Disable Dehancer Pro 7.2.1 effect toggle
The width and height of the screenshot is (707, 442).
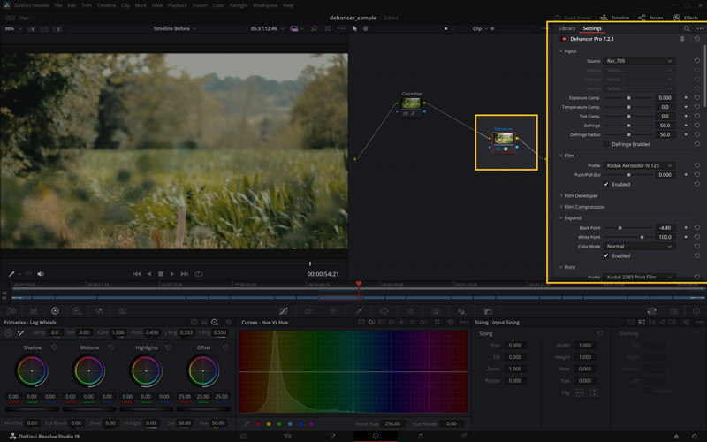point(564,39)
